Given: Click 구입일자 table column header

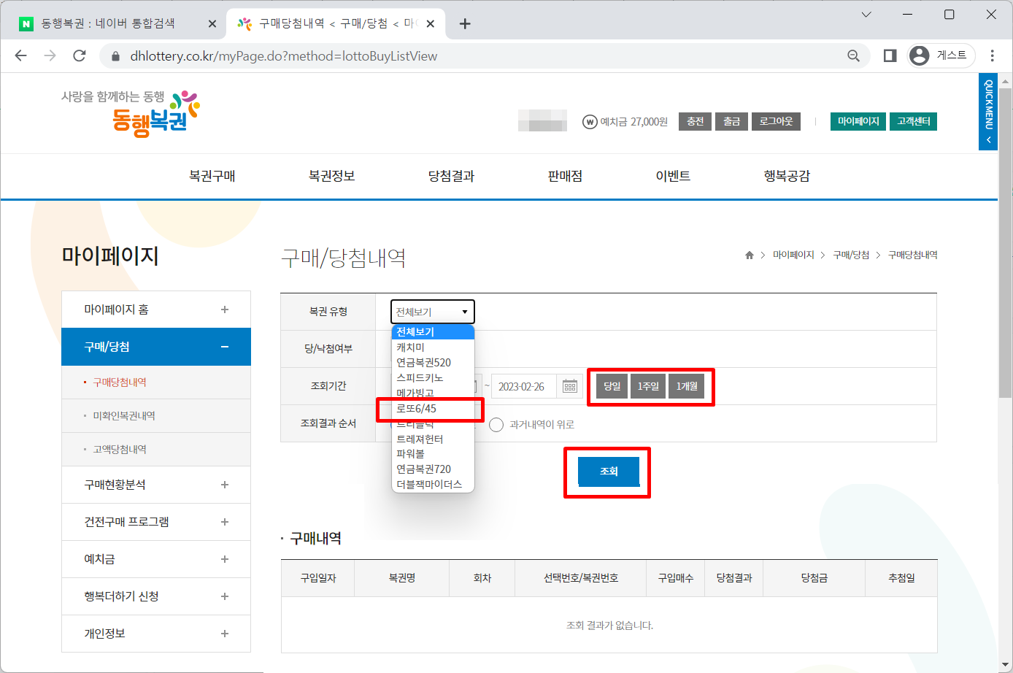Looking at the screenshot, I should click(318, 578).
